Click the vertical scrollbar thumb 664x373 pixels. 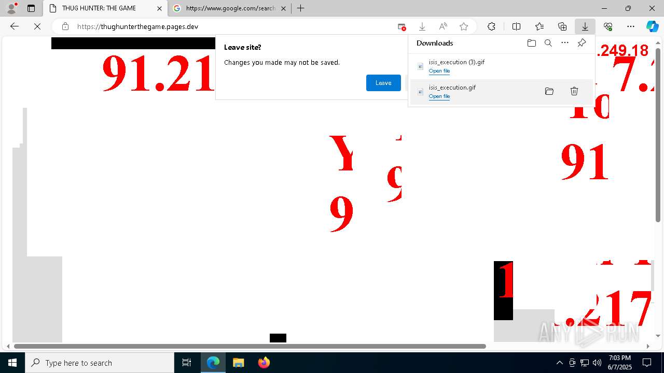click(x=658, y=135)
